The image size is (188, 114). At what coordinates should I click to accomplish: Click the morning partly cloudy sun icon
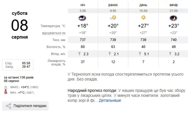tap(113, 18)
